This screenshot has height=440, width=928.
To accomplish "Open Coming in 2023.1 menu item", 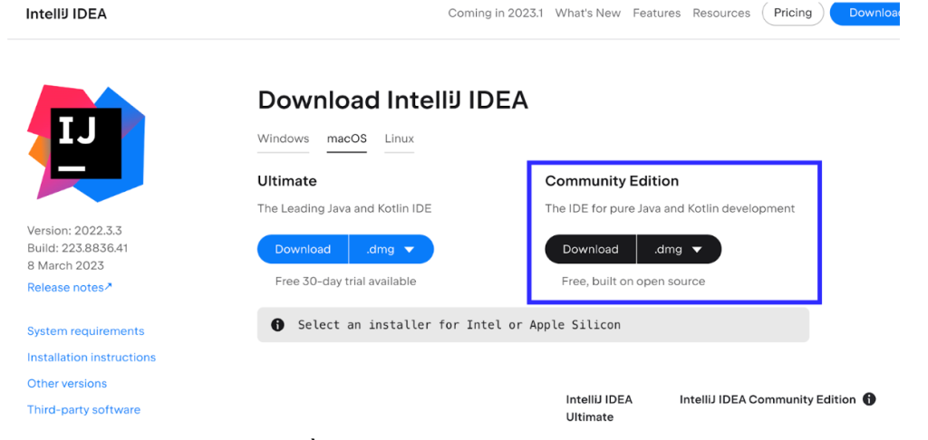I will click(495, 14).
